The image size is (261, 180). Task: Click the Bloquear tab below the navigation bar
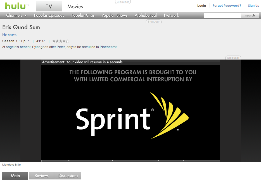(x=153, y=21)
